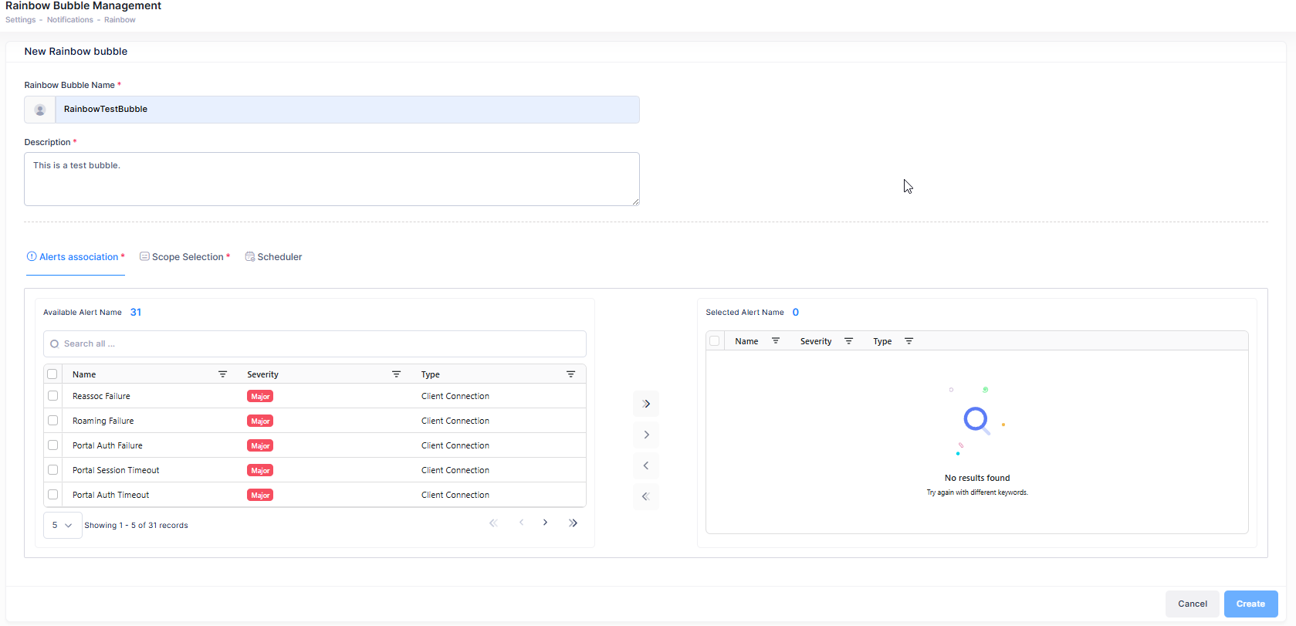Check the Reassoc Failure alert checkbox
The image size is (1296, 626).
click(x=53, y=396)
